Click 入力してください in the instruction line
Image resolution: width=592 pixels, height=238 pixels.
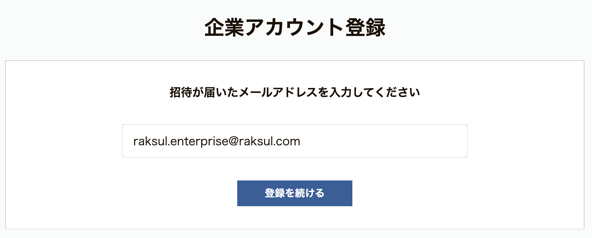(x=374, y=92)
